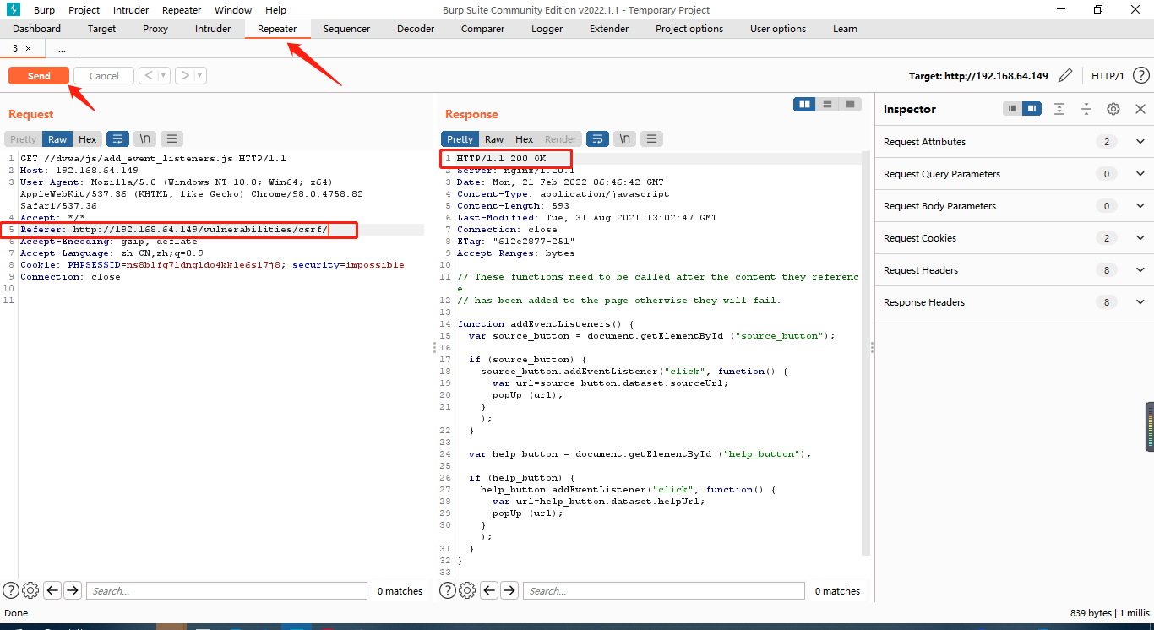Open Inspector settings gear

(x=1113, y=109)
